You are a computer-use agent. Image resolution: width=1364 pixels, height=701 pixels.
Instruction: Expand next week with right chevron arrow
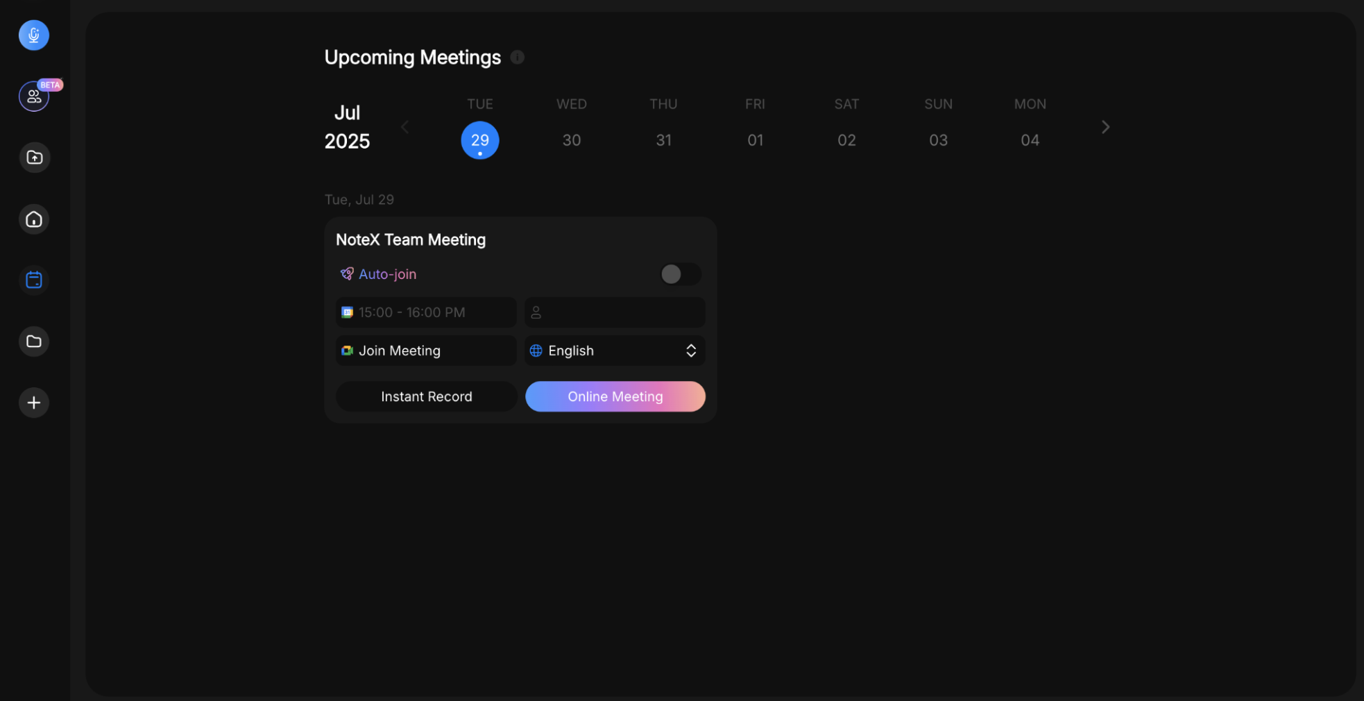point(1105,126)
